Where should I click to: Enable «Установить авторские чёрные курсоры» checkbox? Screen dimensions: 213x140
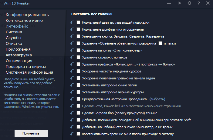coord(79,92)
